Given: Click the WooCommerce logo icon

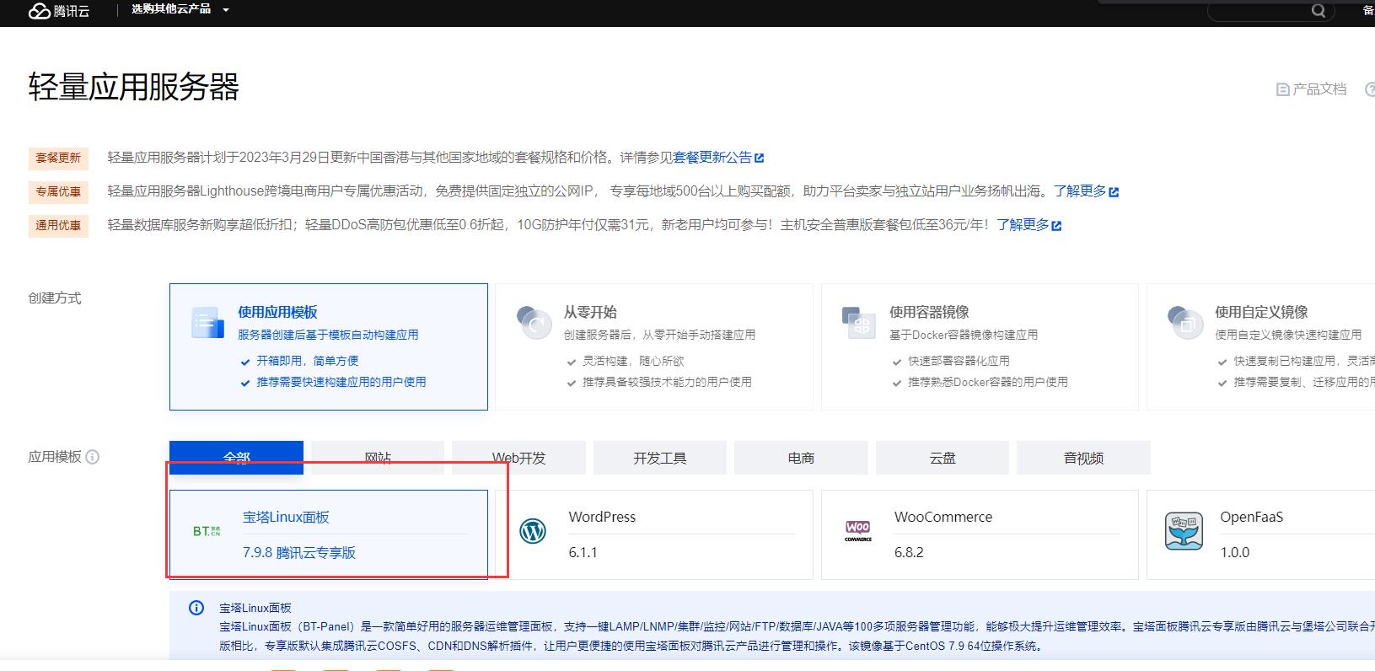Looking at the screenshot, I should click(858, 530).
